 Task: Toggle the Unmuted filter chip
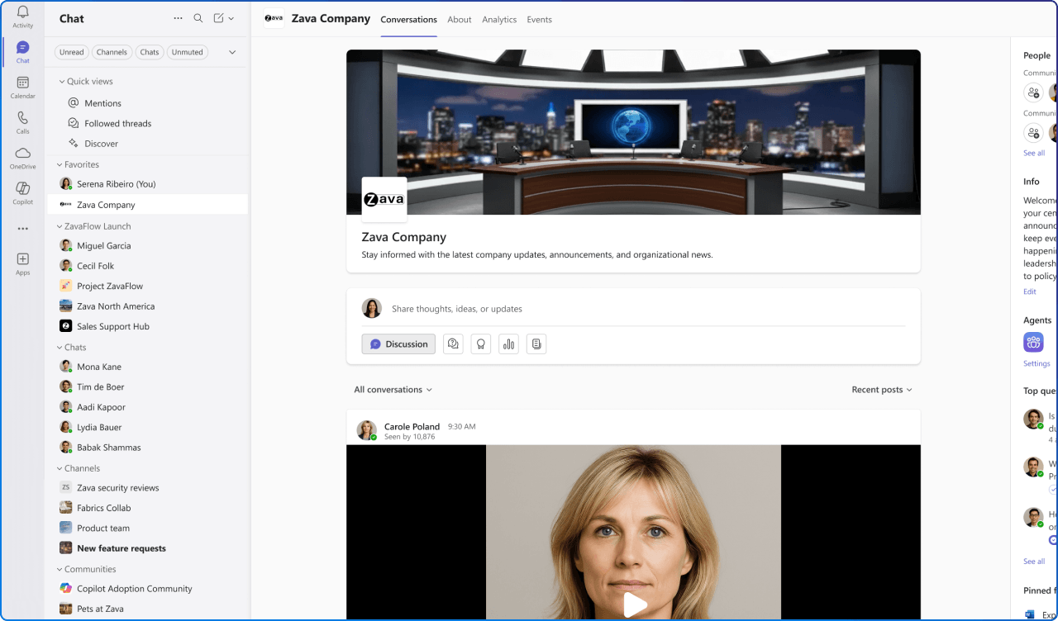pos(188,52)
